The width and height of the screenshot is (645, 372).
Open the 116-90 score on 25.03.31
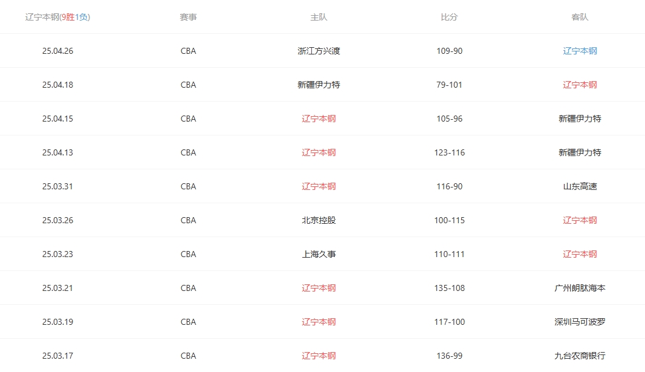click(x=449, y=186)
